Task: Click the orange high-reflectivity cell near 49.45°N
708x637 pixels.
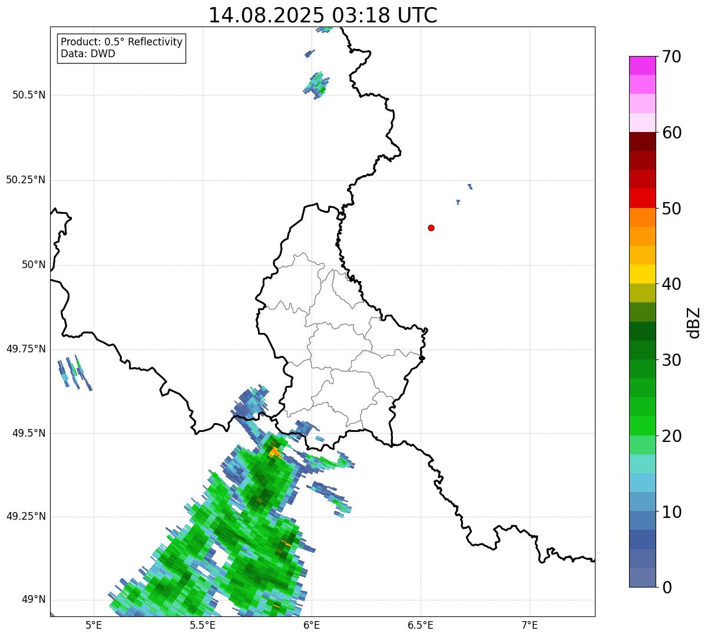Action: click(274, 452)
